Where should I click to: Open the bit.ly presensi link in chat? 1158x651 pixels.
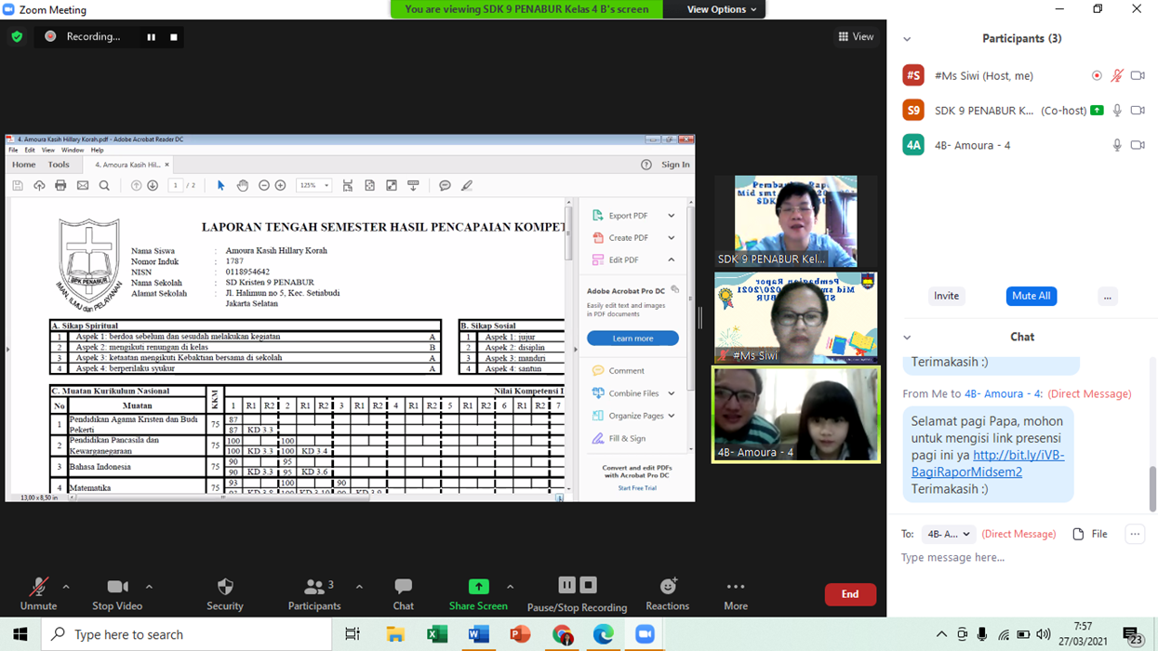coord(988,463)
